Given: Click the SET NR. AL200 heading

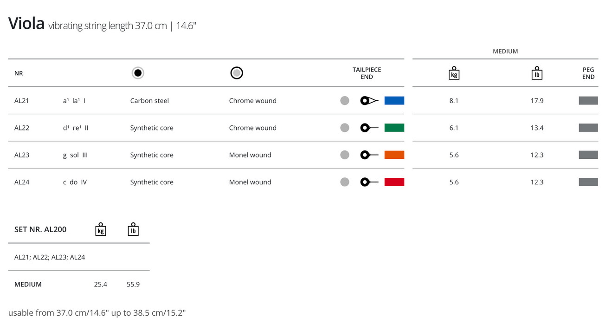Looking at the screenshot, I should click(x=40, y=229).
